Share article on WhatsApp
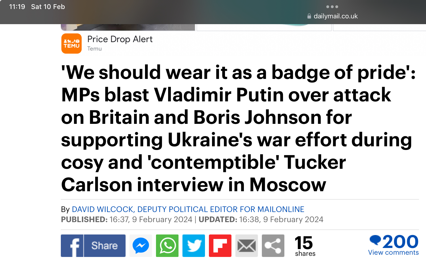 tap(167, 246)
